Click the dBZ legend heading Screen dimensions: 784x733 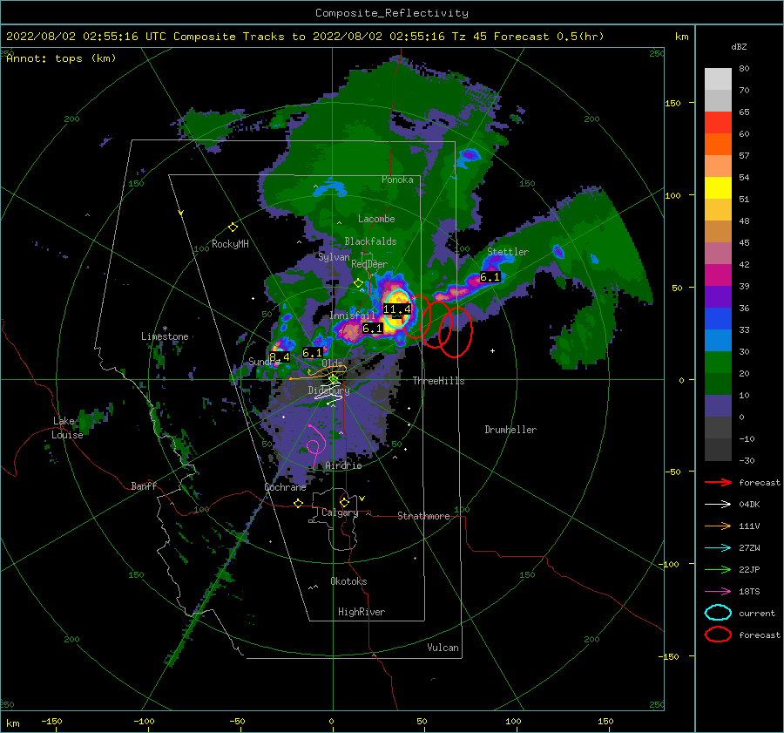pyautogui.click(x=739, y=46)
